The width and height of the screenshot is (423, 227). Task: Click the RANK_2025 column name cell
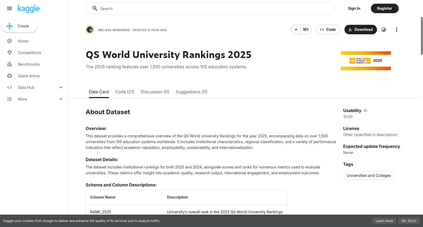100,212
